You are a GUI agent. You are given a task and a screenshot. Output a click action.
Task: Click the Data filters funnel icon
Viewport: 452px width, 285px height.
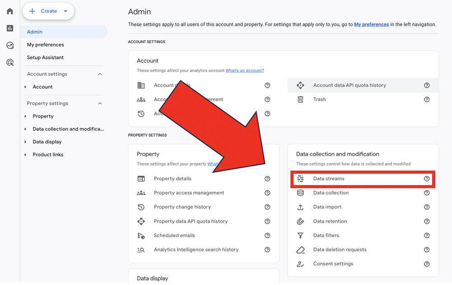(x=301, y=235)
